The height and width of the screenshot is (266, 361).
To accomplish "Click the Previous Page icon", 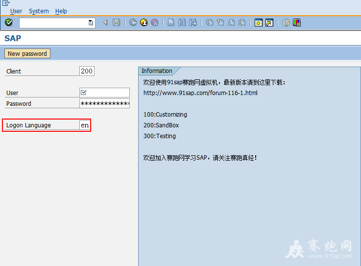I will pos(220,23).
